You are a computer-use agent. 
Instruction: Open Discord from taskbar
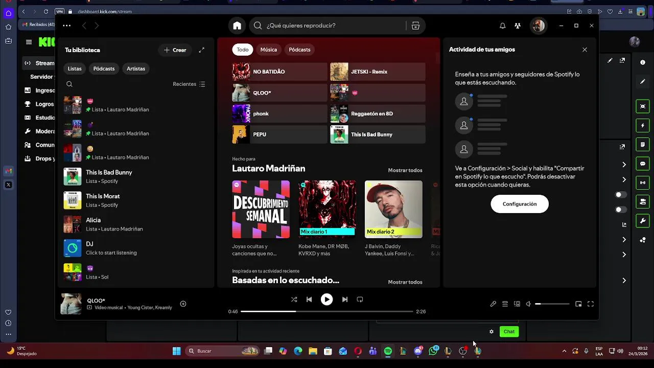click(418, 351)
